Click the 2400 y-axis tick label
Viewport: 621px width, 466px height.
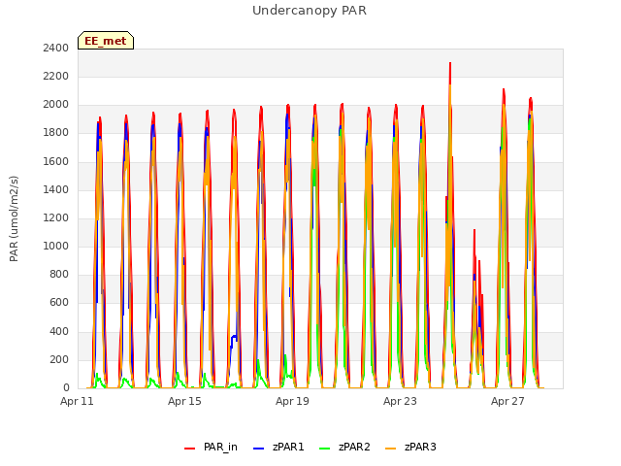56,48
